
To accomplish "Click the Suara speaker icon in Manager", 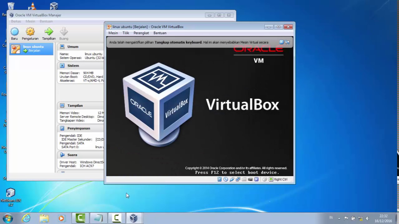I will coord(62,155).
